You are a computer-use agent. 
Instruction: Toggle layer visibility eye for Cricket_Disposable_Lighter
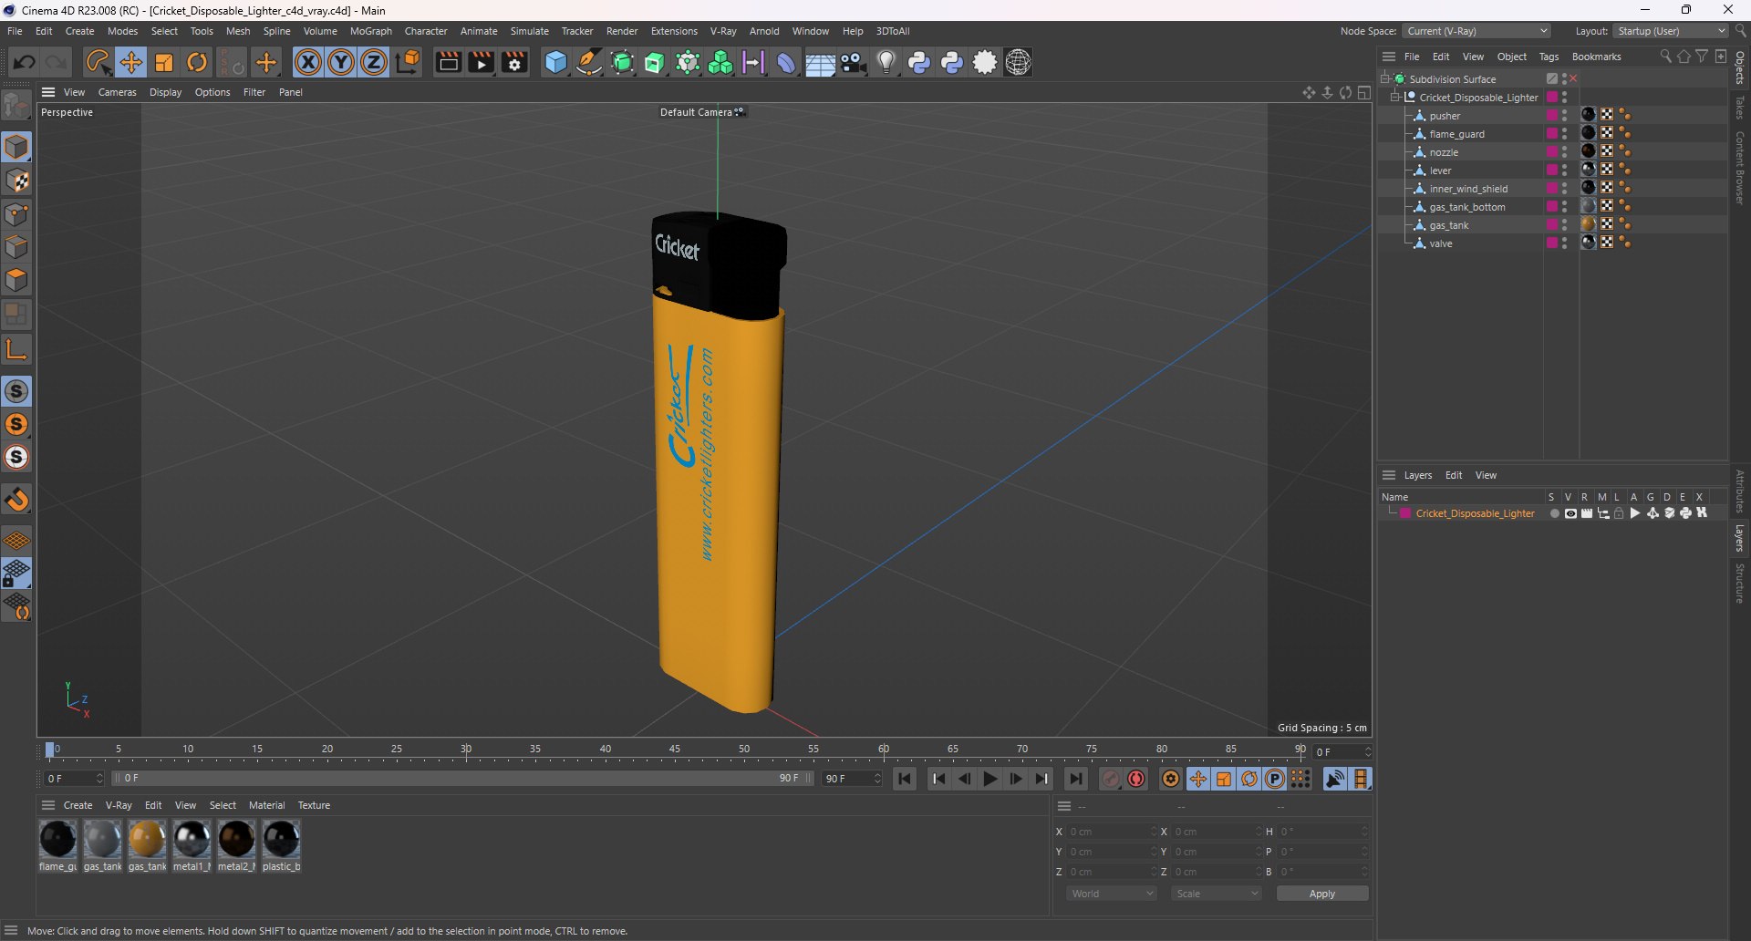pos(1570,513)
